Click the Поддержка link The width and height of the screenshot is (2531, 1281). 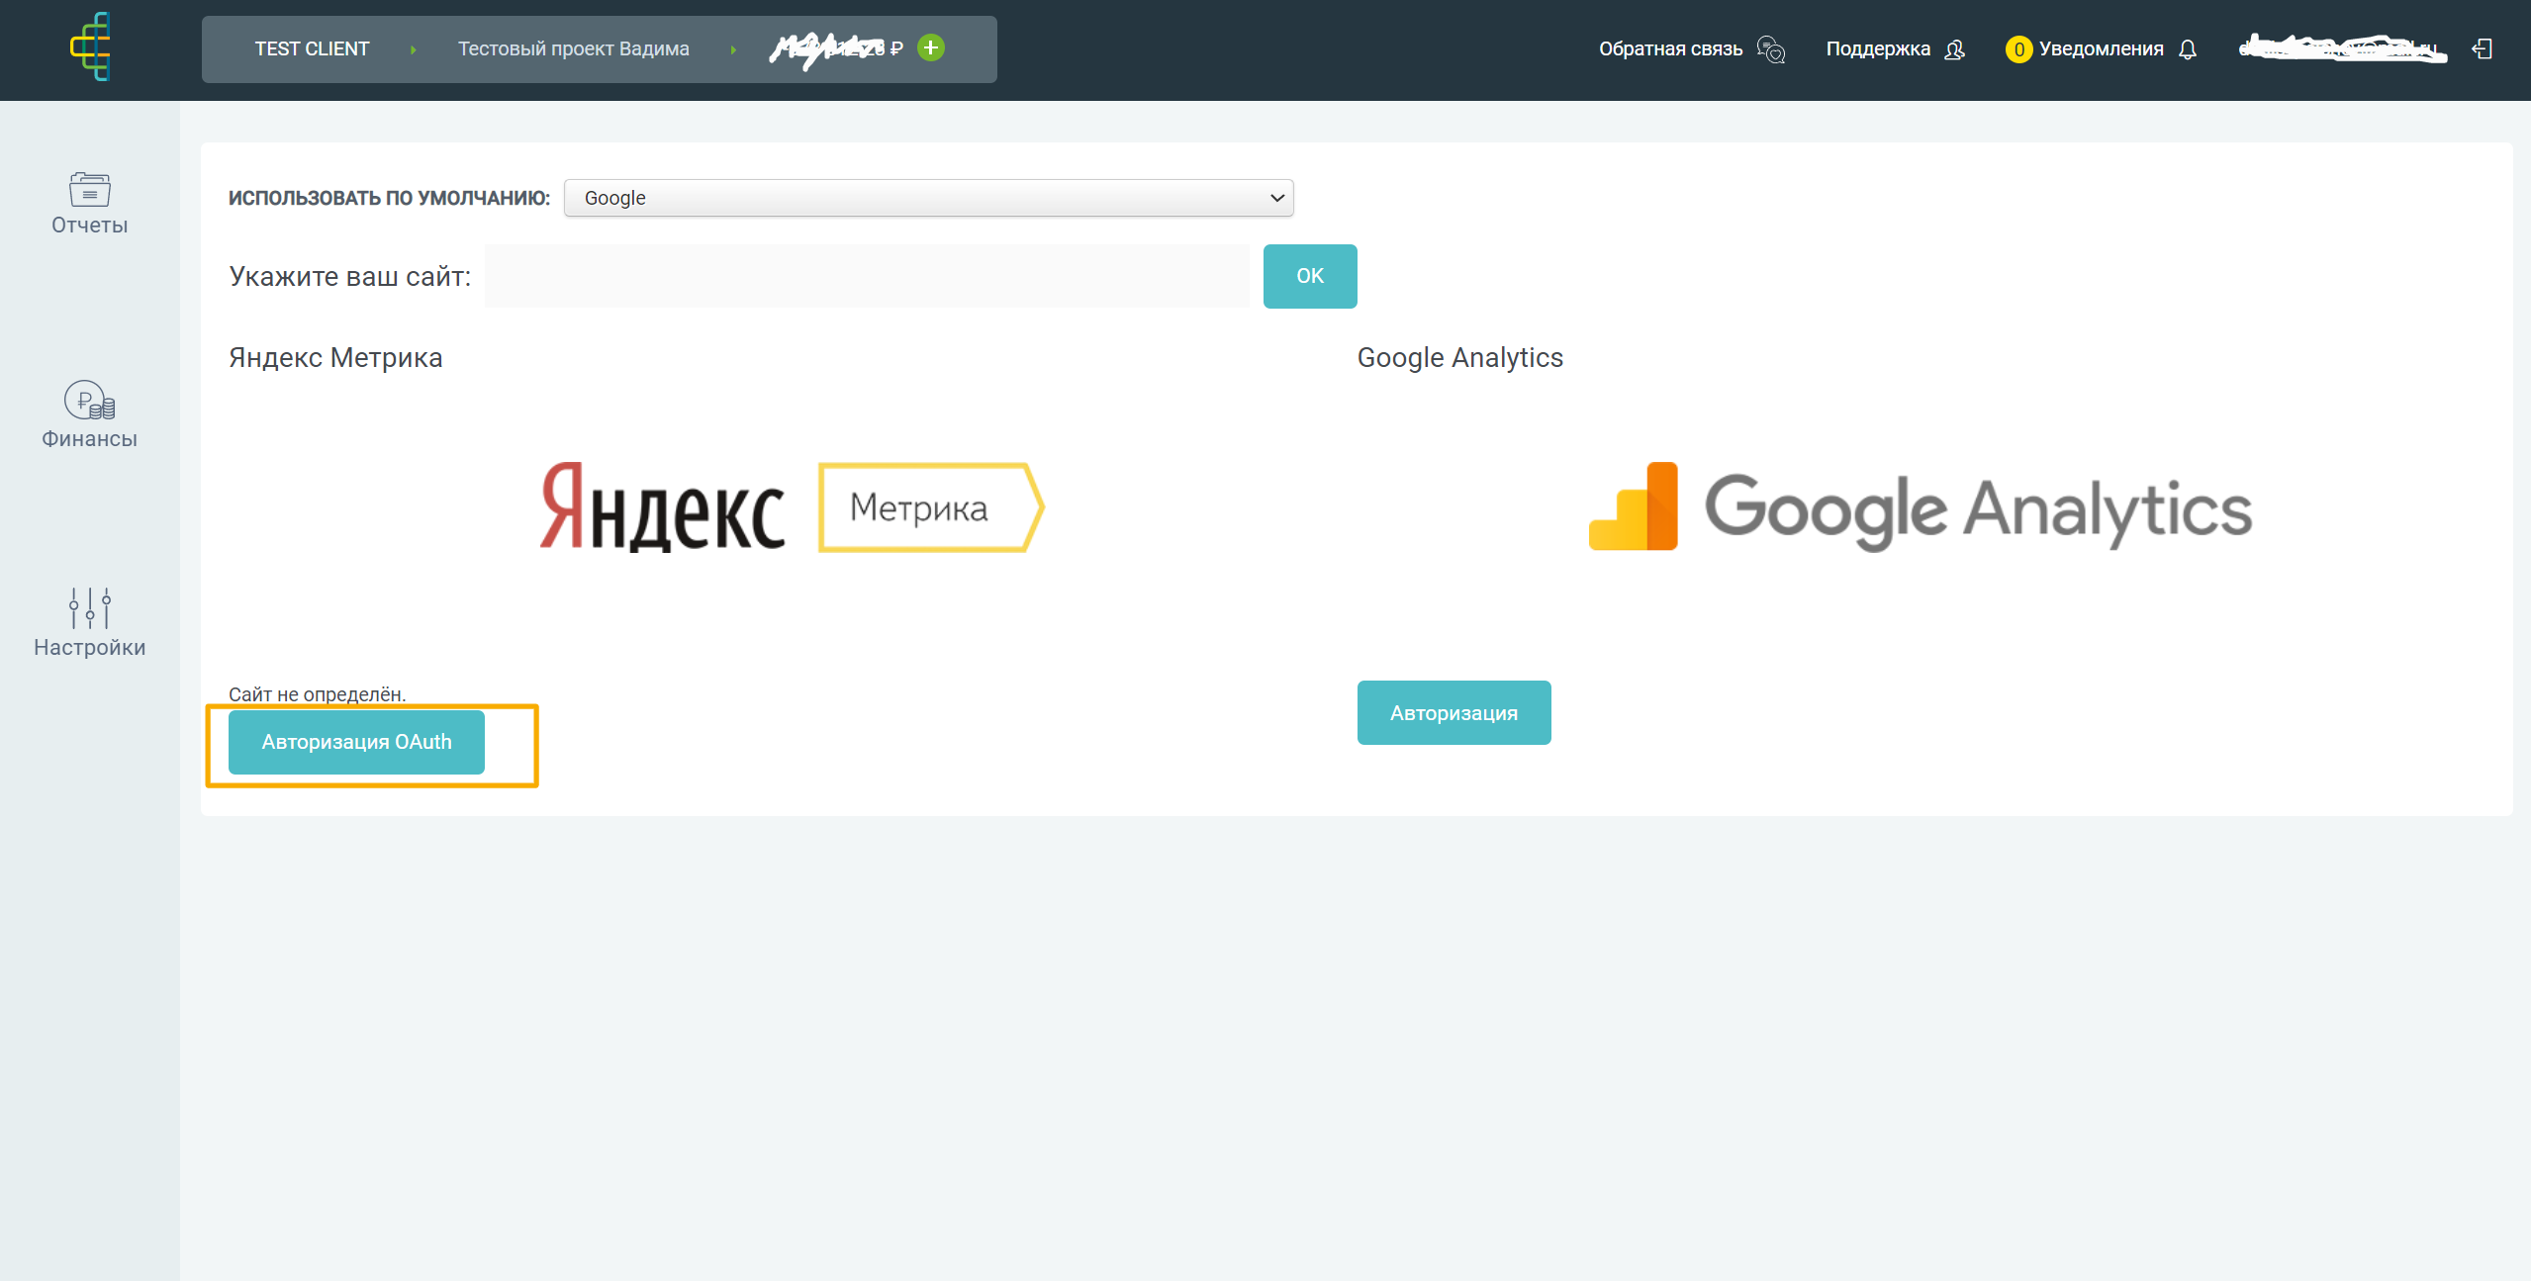pos(1878,48)
